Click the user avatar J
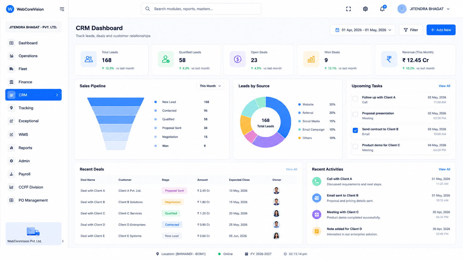 click(x=402, y=9)
